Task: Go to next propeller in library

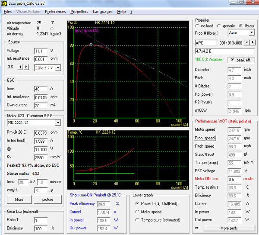Action: (253, 42)
